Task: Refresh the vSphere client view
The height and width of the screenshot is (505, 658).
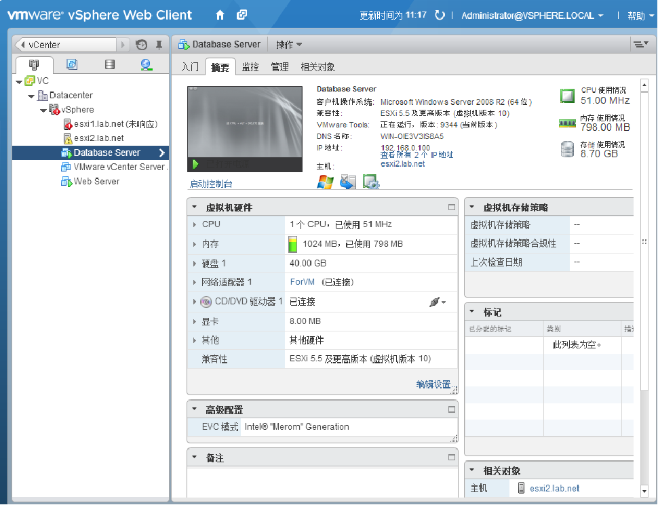Action: [x=440, y=16]
